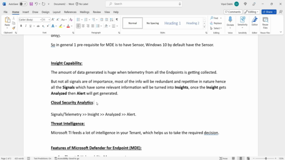Screen dimensions: 285x160
Task: Expand the Styles gallery
Action: coord(204,27)
